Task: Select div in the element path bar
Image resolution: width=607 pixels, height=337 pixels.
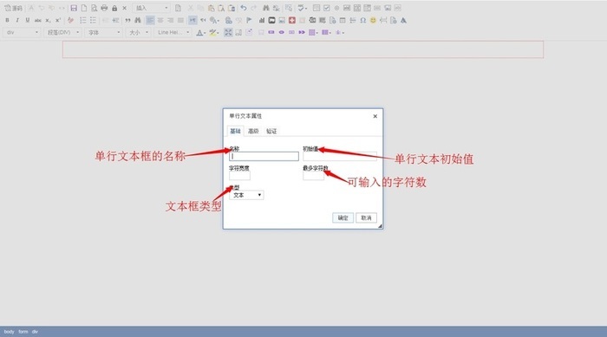Action: 35,332
